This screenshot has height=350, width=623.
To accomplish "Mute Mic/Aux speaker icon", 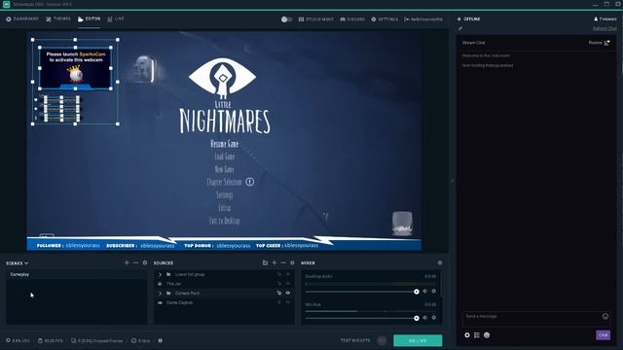I will tap(425, 318).
